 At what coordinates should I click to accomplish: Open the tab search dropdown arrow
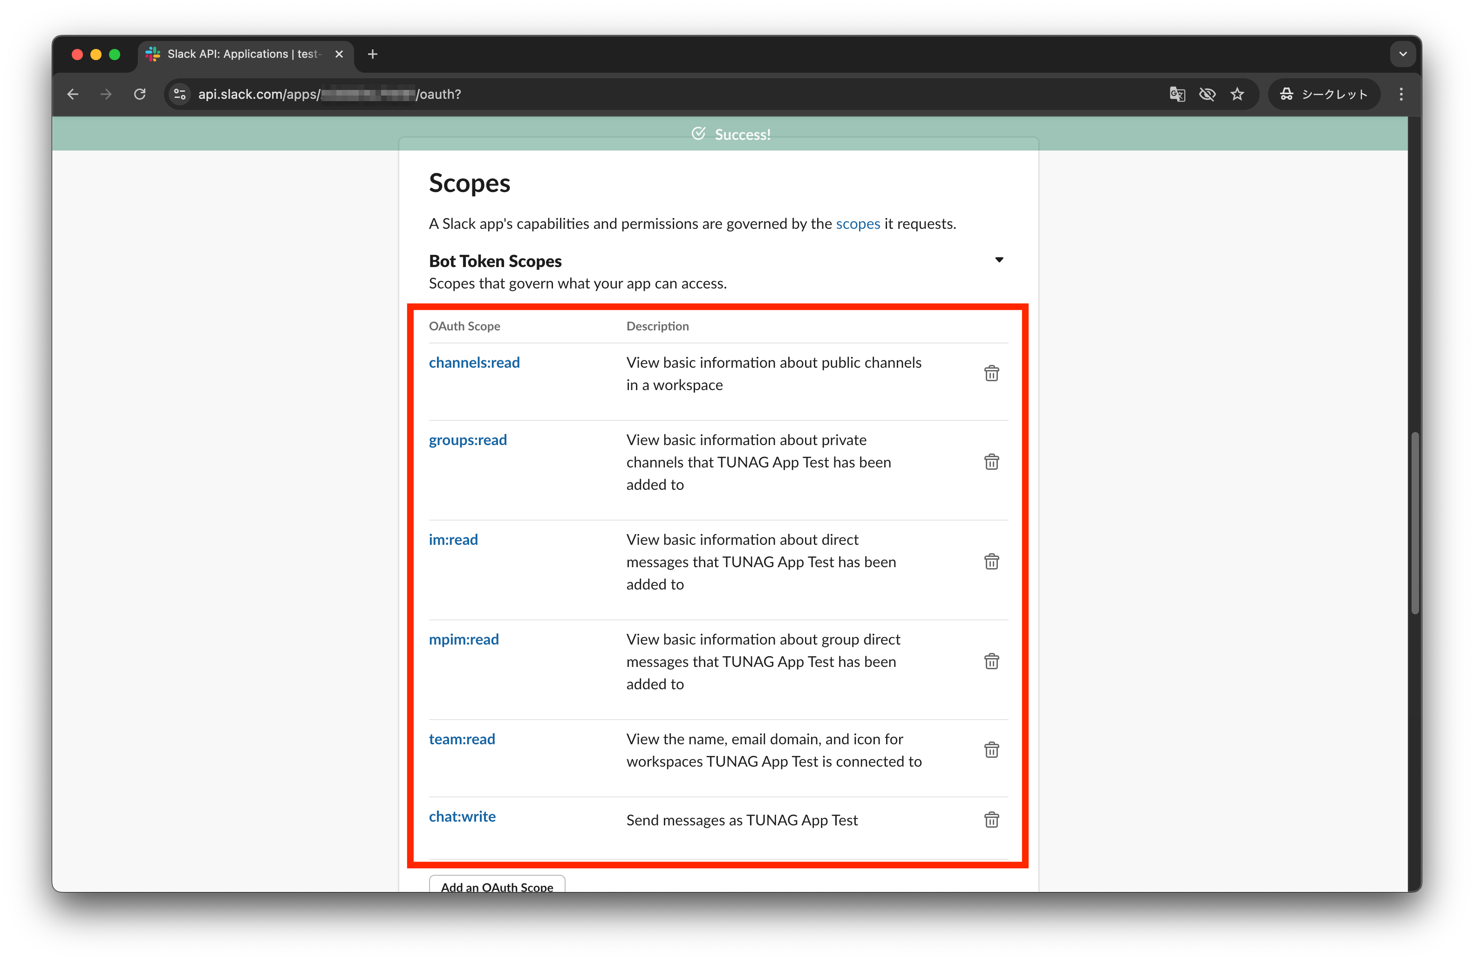click(x=1403, y=55)
